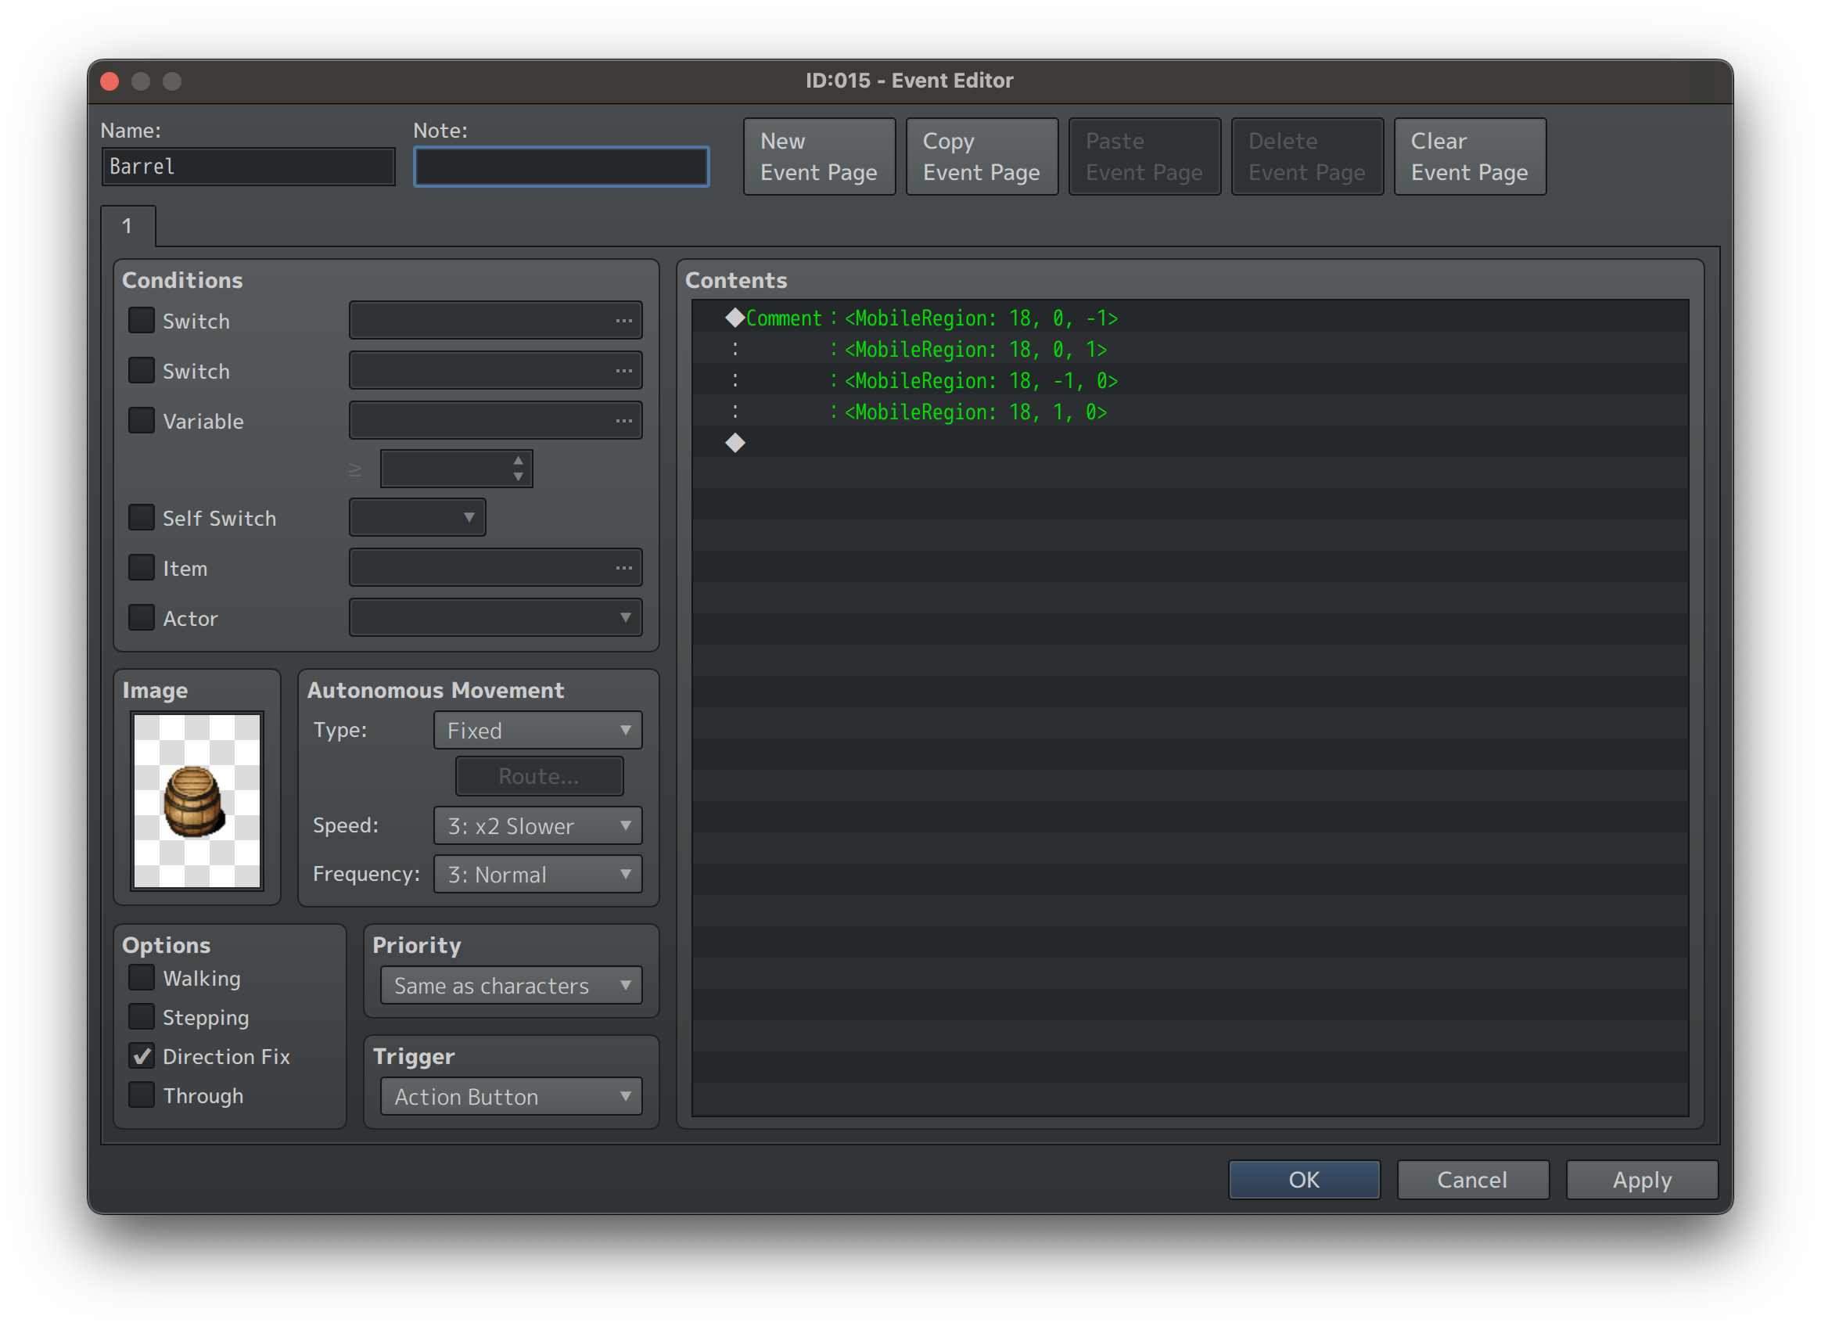Click the red close window button
Screen dimensions: 1821x1330
click(x=110, y=81)
